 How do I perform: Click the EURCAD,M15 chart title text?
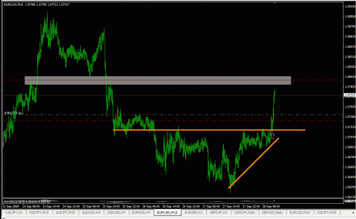[14, 5]
